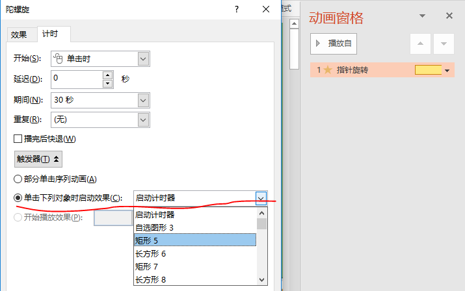Viewport: 465px width, 291px height.
Task: Click the disabled 开始播放效果 radio button
Action: (18, 217)
